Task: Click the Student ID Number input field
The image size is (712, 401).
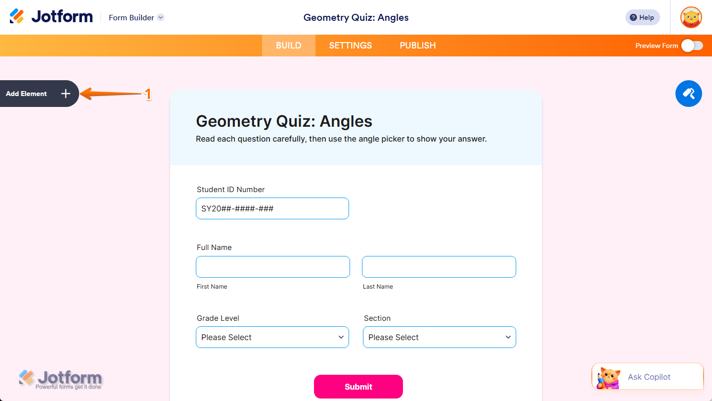Action: [x=272, y=208]
